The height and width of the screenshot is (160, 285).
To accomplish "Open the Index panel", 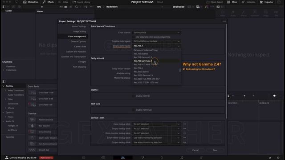I will [x=63, y=2].
